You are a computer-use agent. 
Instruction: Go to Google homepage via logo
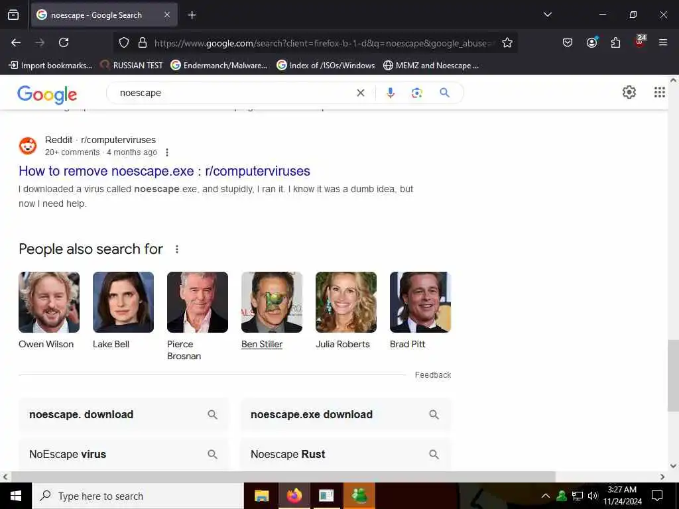click(47, 94)
